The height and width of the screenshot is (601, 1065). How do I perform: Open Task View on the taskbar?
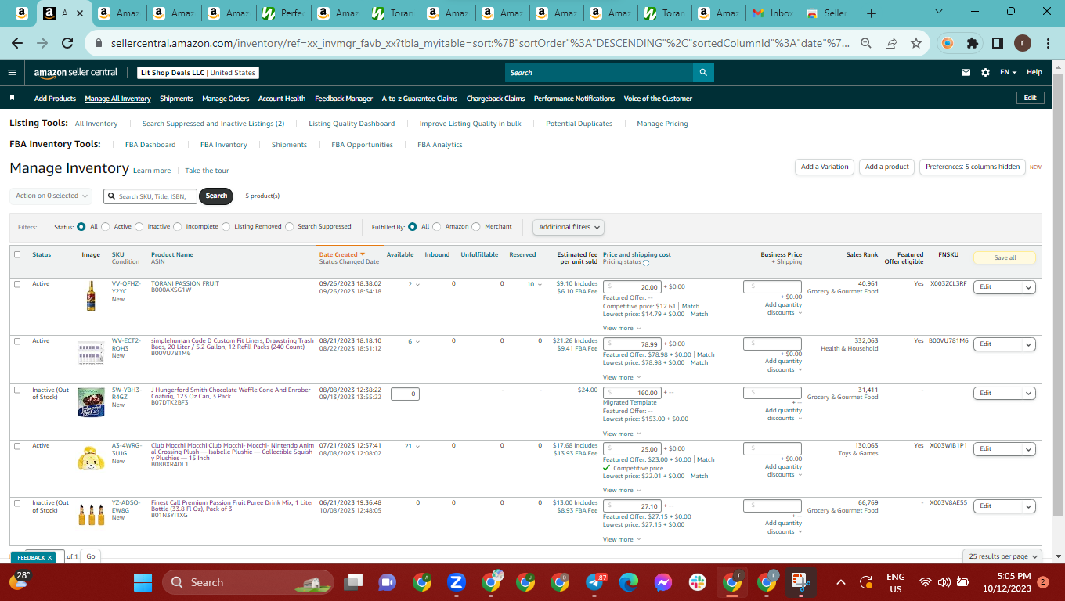coord(354,582)
